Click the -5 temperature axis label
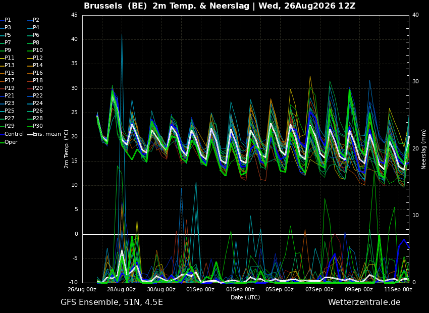The width and height of the screenshot is (429, 313). (75, 258)
